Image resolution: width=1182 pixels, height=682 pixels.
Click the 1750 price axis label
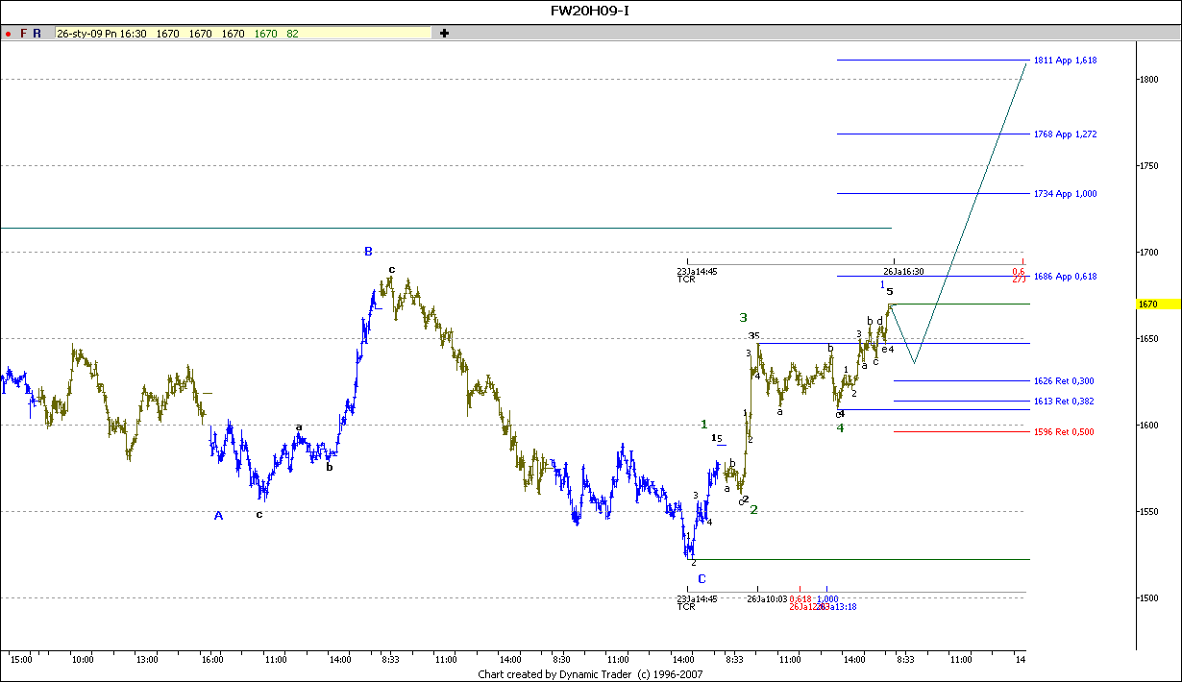click(x=1148, y=166)
